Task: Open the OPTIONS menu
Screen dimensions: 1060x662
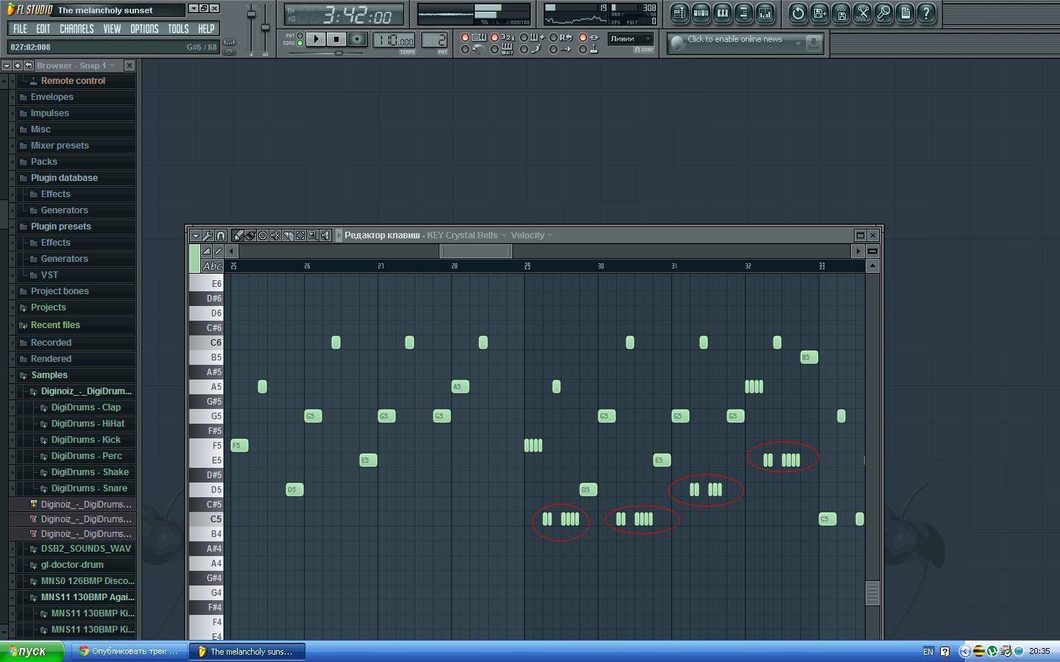Action: [144, 29]
